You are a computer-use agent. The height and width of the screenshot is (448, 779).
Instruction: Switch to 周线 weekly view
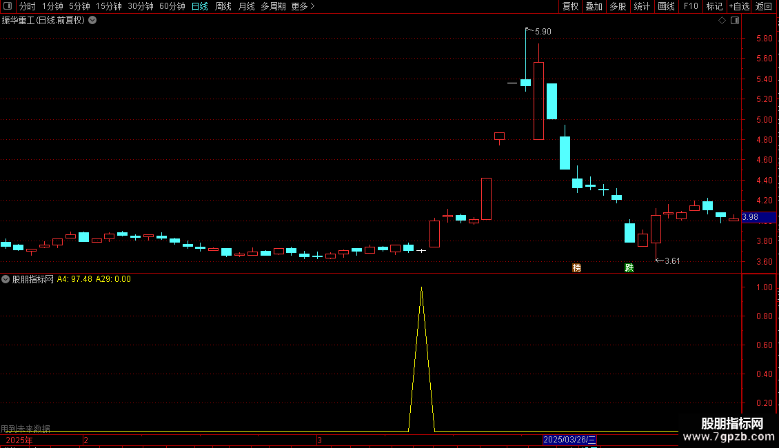click(x=223, y=6)
